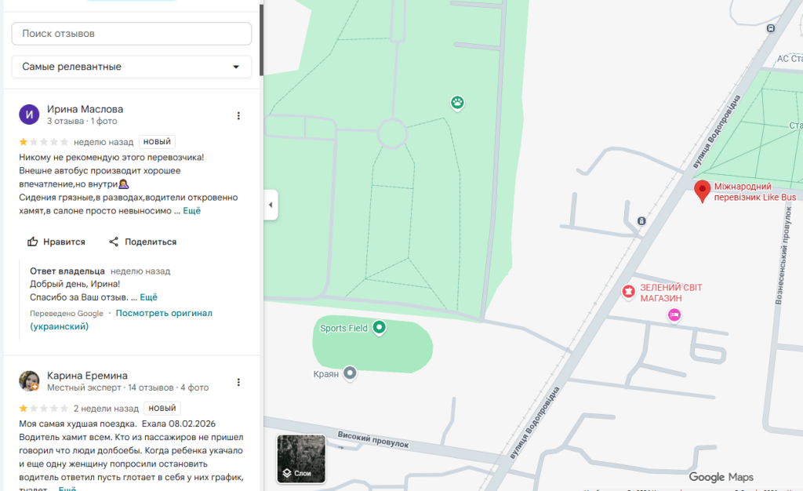Click '3 отзыва · 1 фото' under Ирина Маслова
The image size is (803, 491).
point(82,122)
